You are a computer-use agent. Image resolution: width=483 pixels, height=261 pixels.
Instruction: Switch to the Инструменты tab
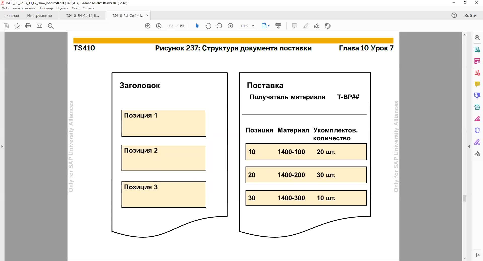pyautogui.click(x=39, y=16)
